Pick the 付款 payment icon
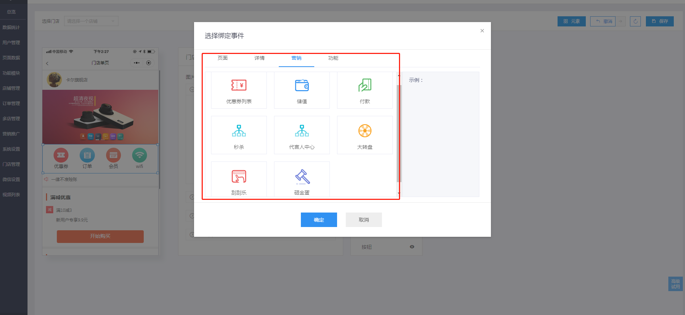Screen dimensions: 685x315 pyautogui.click(x=365, y=85)
